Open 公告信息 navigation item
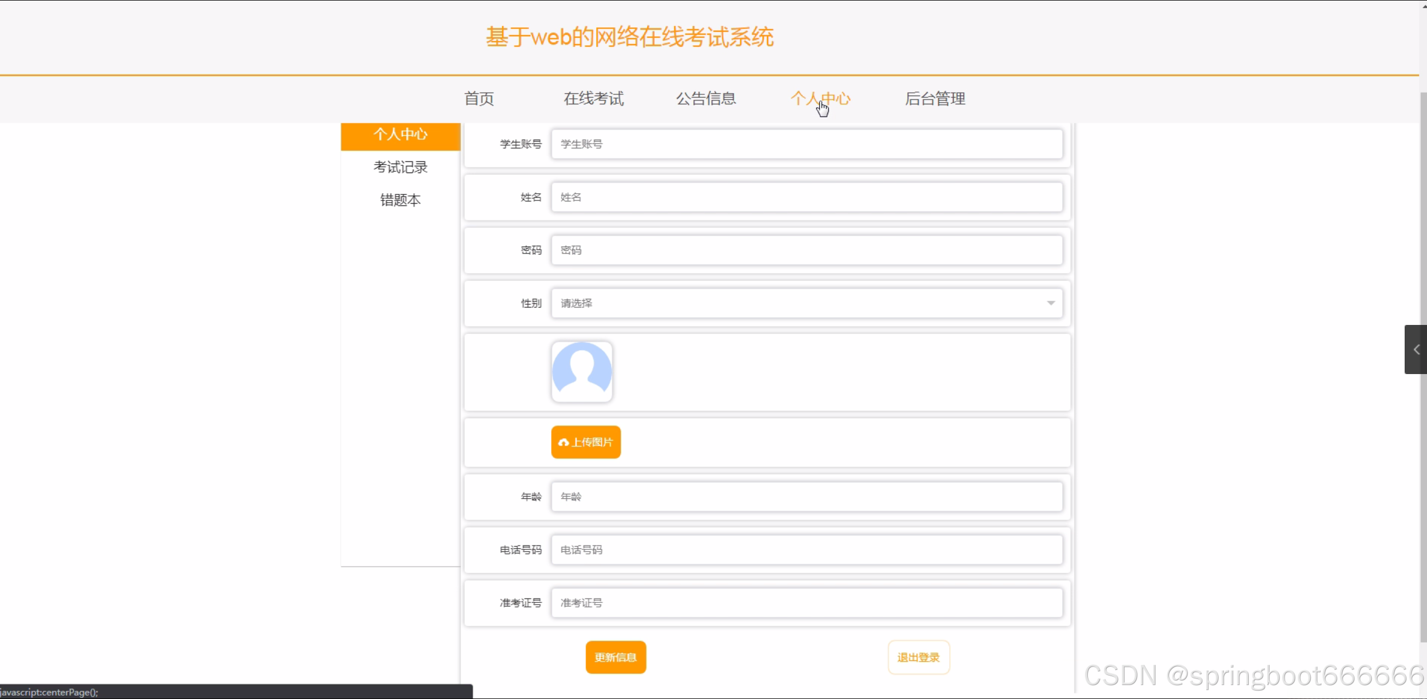 click(706, 99)
